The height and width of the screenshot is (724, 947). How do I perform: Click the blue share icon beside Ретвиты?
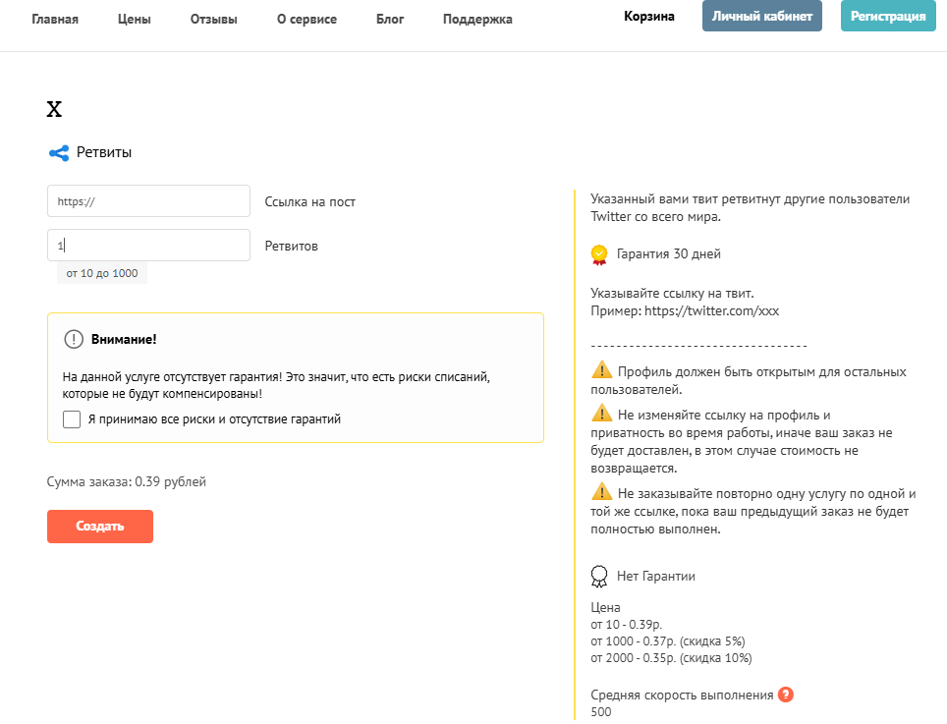[x=59, y=153]
